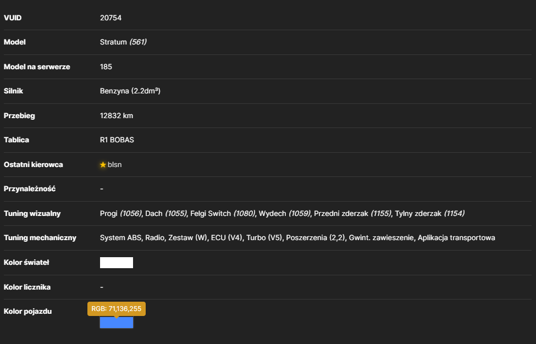Click the Przynależność row label
Screen dimensions: 536x344
tap(30, 189)
